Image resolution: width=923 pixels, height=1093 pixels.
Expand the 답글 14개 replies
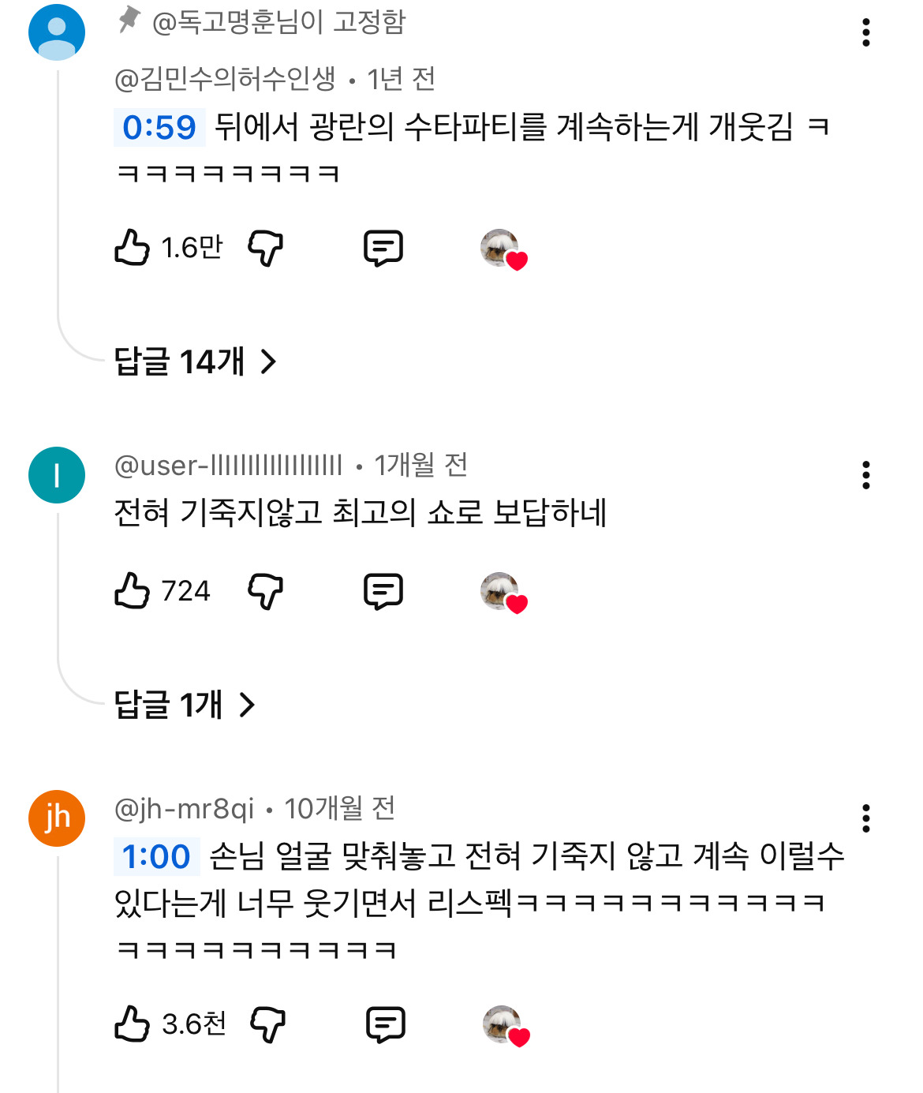[196, 362]
